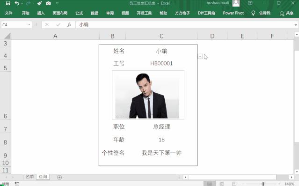The image size is (299, 186).
Task: Click the formula bar containing 小编
Action: pyautogui.click(x=184, y=25)
